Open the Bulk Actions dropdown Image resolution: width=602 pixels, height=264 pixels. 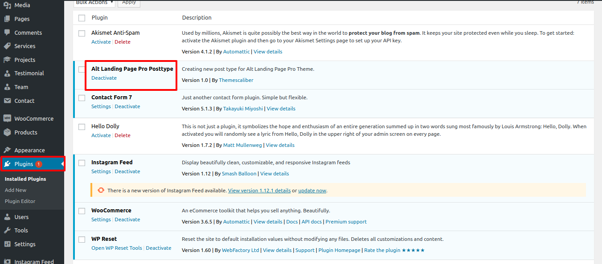tap(94, 3)
